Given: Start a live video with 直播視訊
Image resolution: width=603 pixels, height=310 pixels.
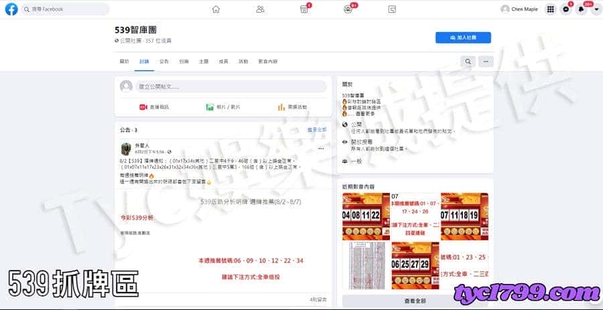Looking at the screenshot, I should 154,107.
